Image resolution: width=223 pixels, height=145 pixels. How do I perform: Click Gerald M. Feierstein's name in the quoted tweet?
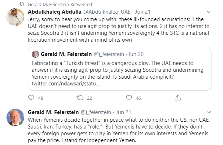[x=67, y=55]
